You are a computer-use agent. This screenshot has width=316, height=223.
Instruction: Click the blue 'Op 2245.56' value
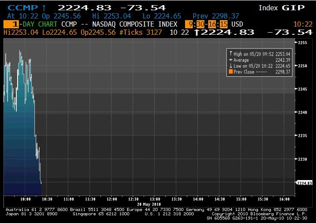coord(61,16)
